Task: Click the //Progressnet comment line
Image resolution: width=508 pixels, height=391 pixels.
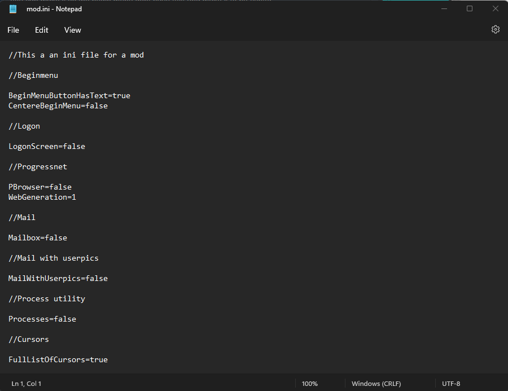Action: 37,167
